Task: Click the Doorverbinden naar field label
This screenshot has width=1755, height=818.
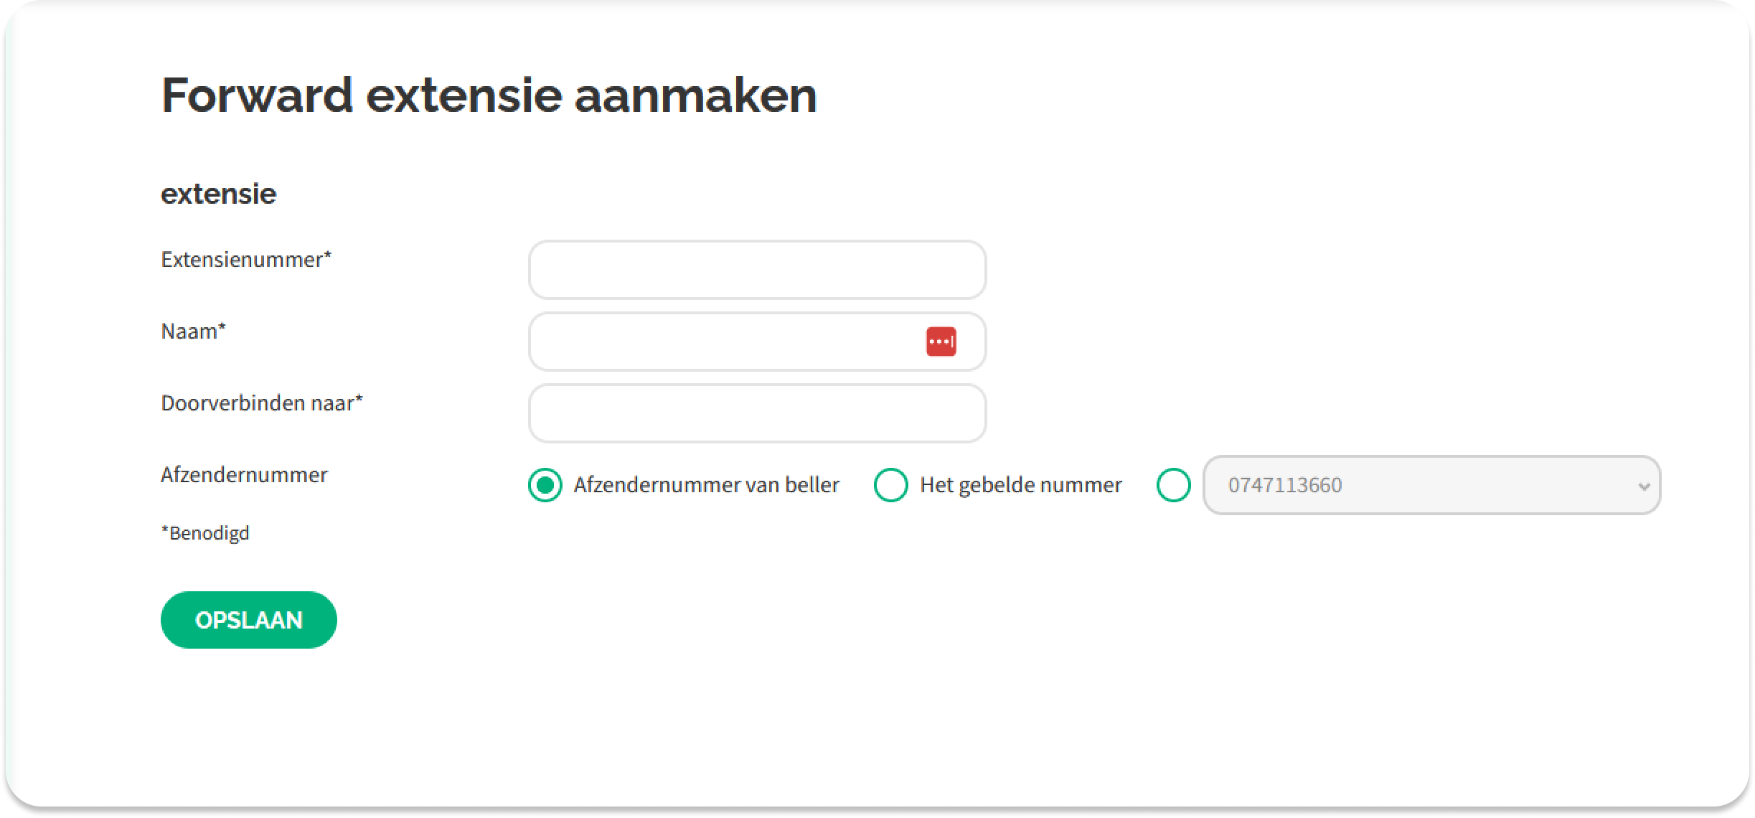Action: click(x=258, y=403)
